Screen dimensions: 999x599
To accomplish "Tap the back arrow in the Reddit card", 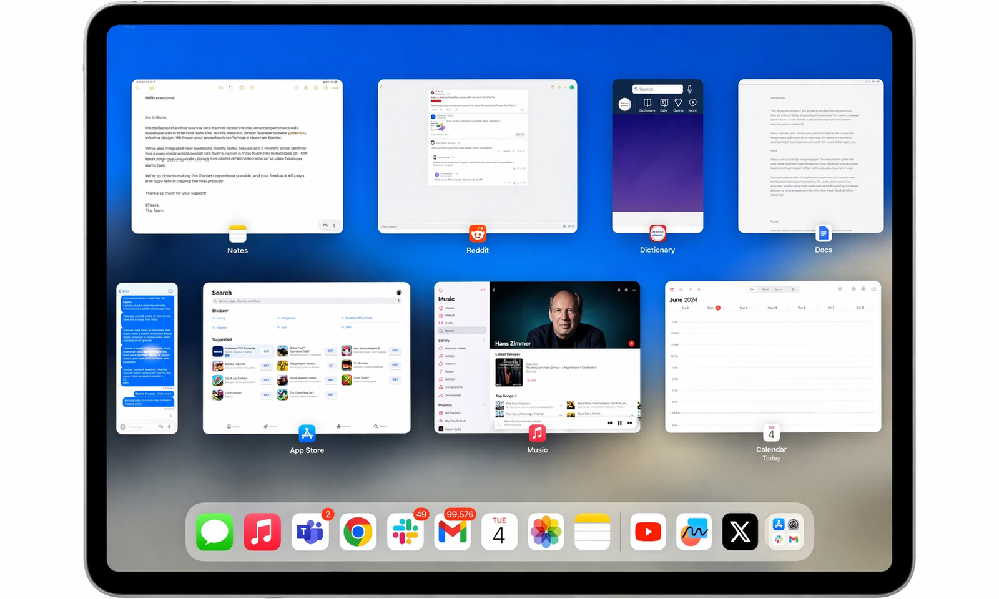I will point(381,87).
